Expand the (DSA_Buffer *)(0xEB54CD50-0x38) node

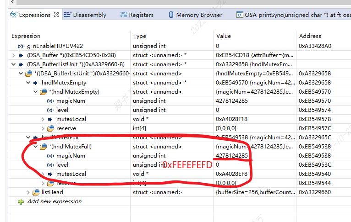13,55
